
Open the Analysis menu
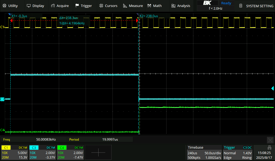(x=181, y=6)
